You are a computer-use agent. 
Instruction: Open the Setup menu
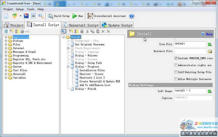(20, 9)
